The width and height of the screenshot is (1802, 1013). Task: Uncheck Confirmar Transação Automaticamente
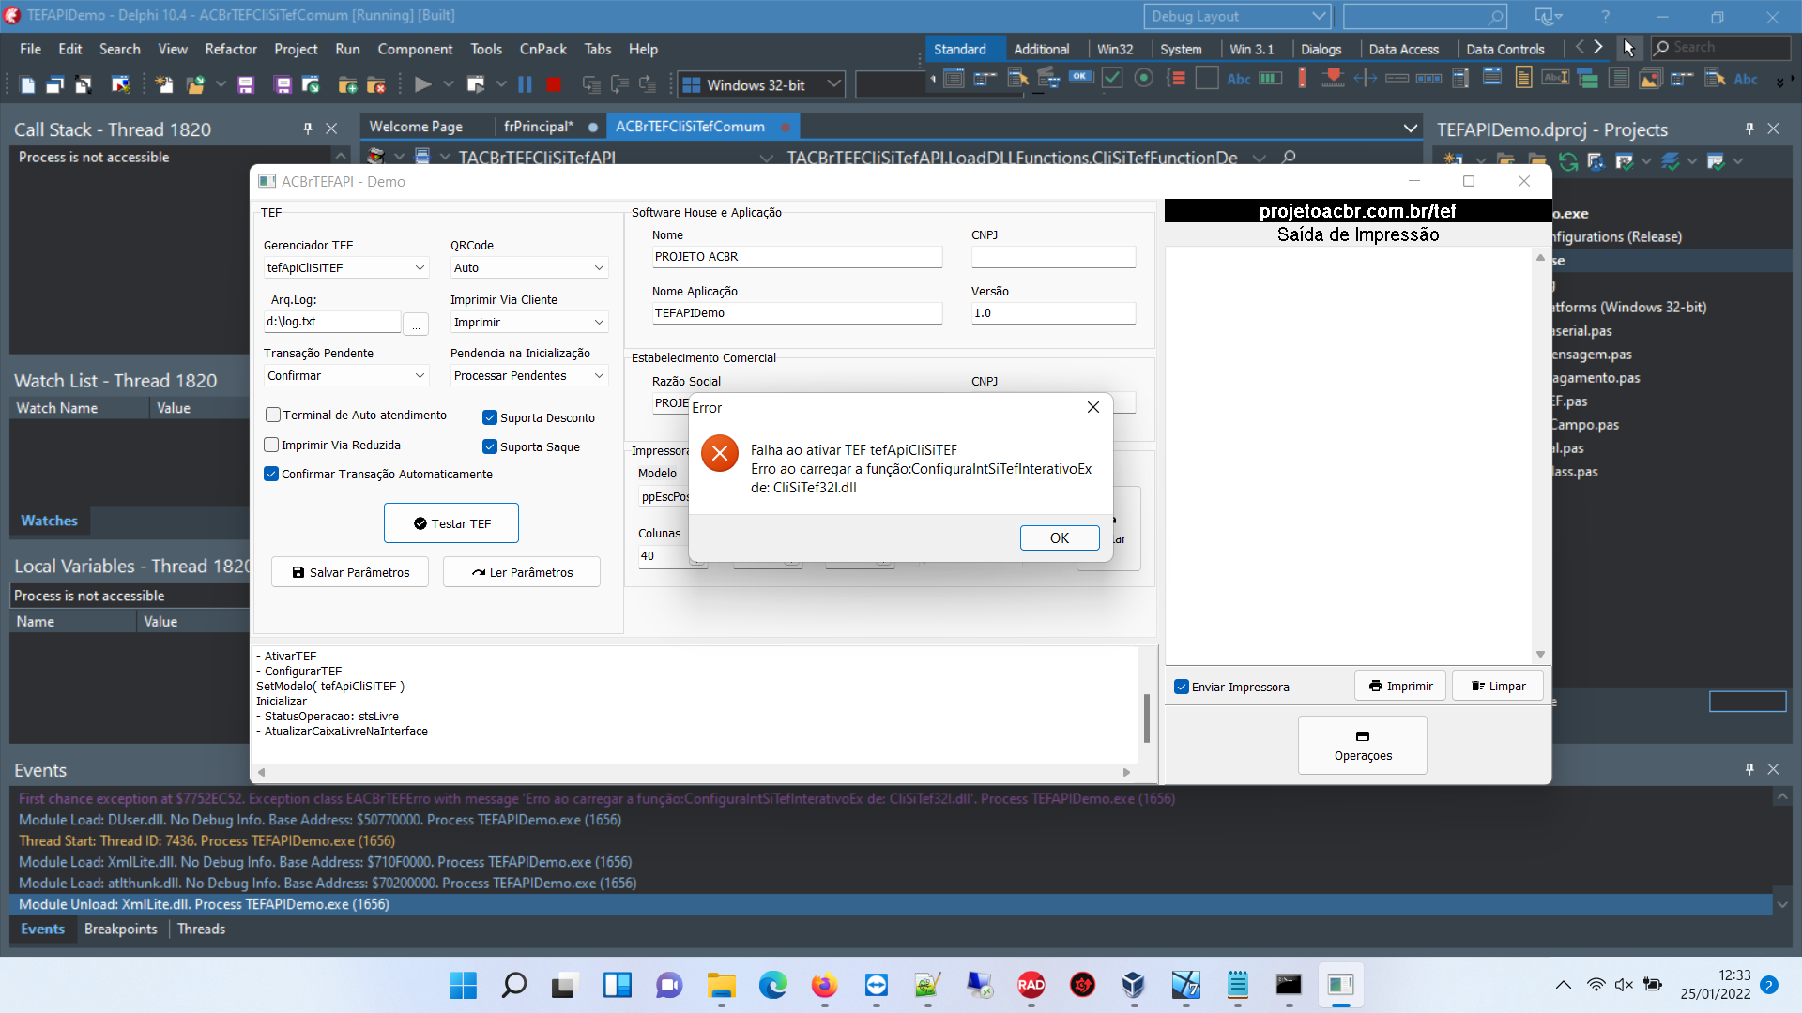(x=272, y=474)
